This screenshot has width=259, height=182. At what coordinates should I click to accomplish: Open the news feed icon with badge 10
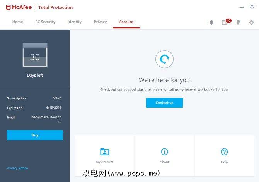point(226,22)
